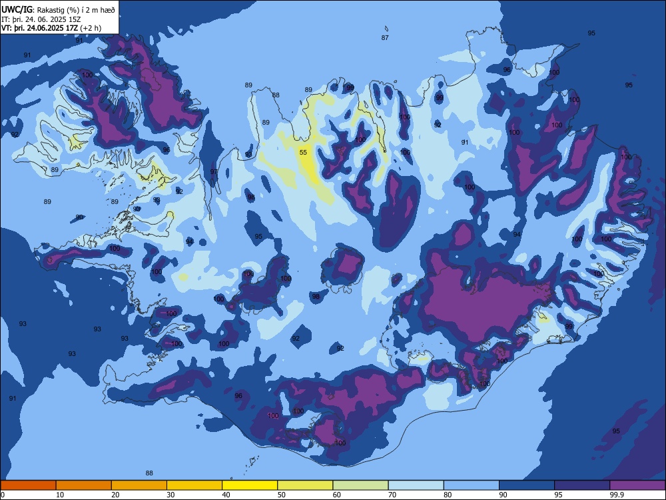
Task: Pick the amber 20–30 legend color
Action: (139, 485)
